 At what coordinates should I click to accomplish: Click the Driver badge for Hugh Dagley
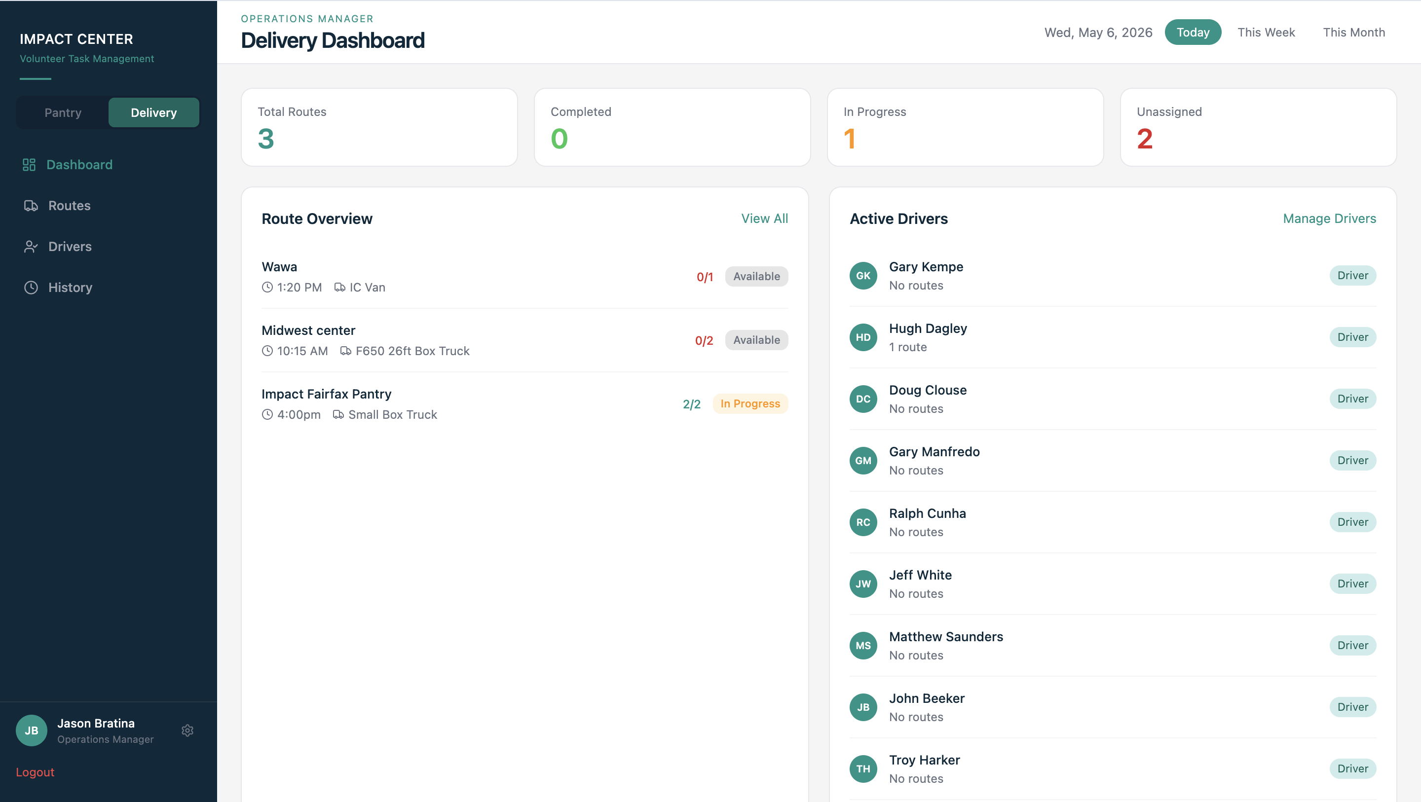pos(1352,337)
